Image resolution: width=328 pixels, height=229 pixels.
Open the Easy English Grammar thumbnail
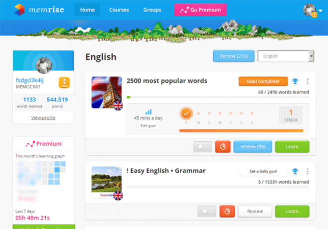[x=107, y=182]
